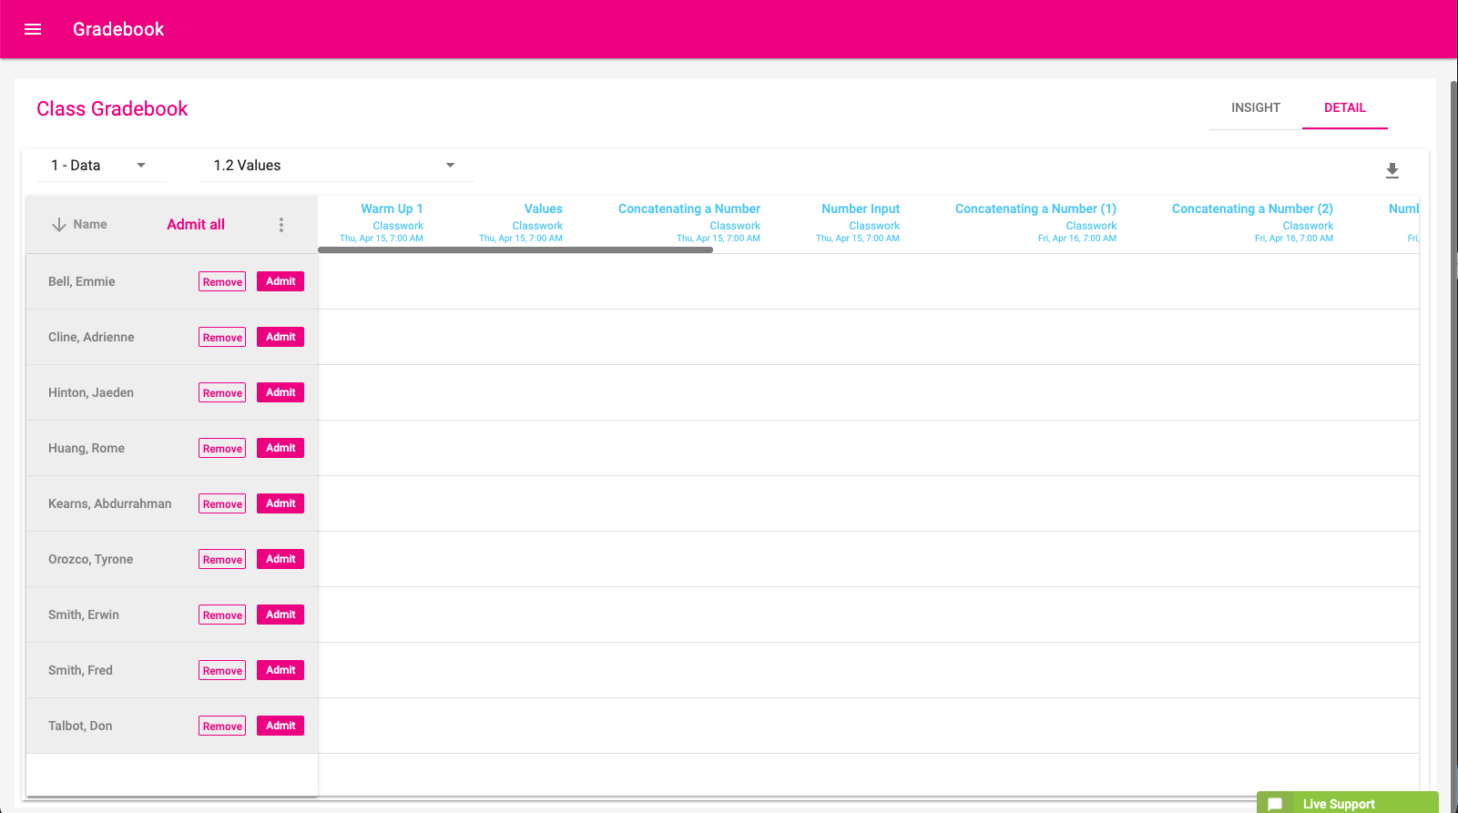The width and height of the screenshot is (1458, 813).
Task: Open Live Support chat
Action: [x=1348, y=803]
